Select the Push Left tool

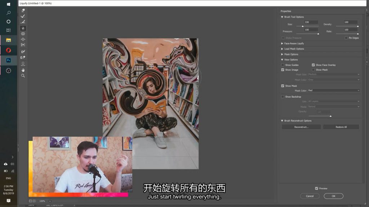tap(23, 45)
